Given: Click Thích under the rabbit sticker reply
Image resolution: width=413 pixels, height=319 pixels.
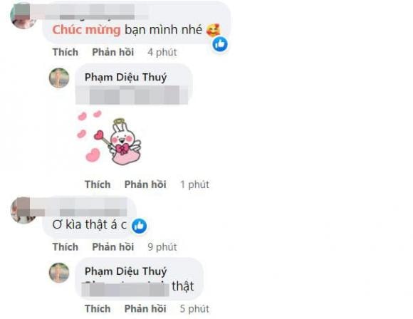Looking at the screenshot, I should 98,184.
